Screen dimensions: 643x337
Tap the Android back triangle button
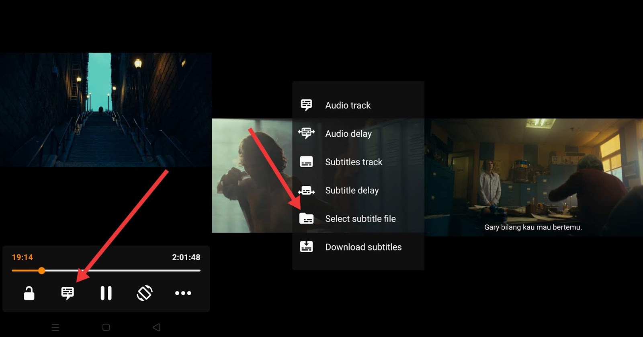157,327
